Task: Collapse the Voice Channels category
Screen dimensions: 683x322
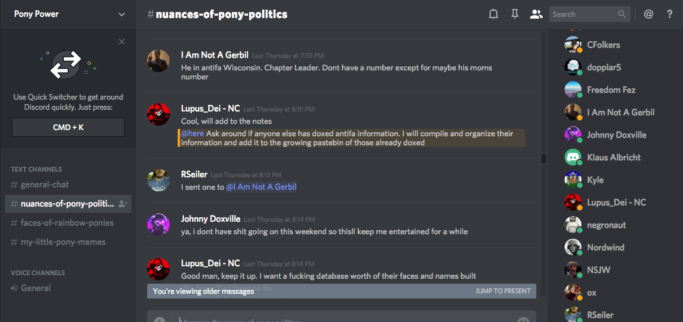Action: (38, 273)
